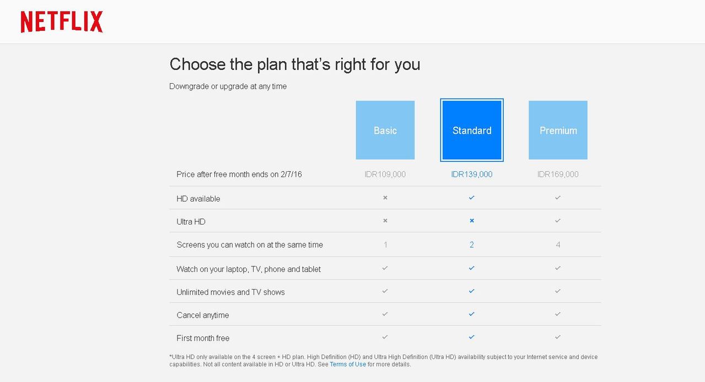Click Standard plan's 2 screens value
This screenshot has width=705, height=382.
tap(472, 245)
